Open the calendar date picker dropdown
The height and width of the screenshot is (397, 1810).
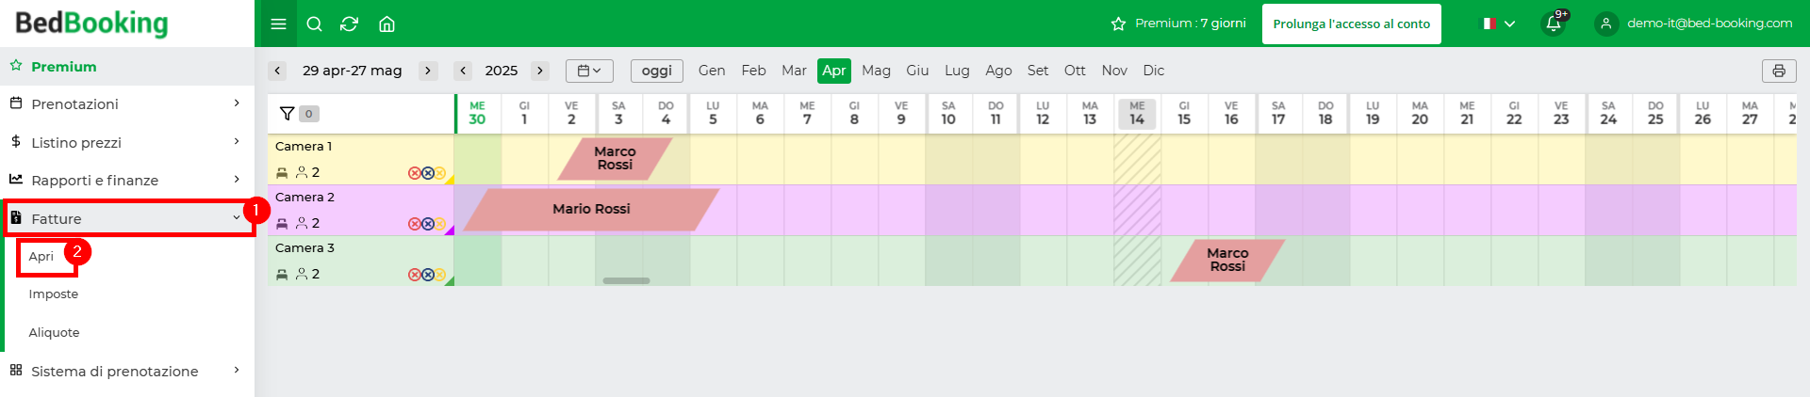(589, 71)
